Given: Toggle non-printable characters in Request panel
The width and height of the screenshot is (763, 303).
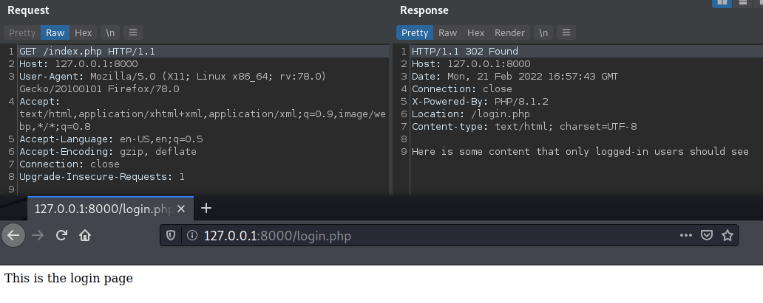Looking at the screenshot, I should point(110,32).
